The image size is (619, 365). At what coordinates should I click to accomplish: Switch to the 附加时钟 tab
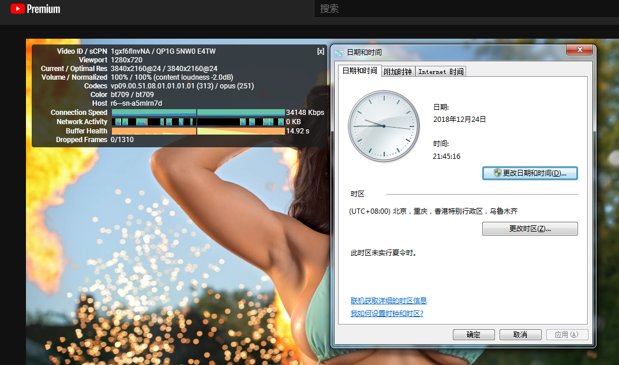tap(397, 72)
